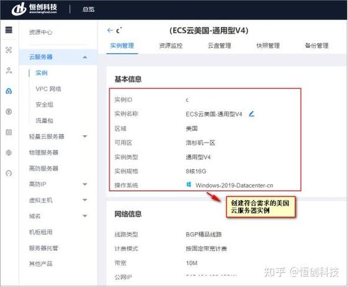Switch to the 快照管理 tab
Screen dimensions: 348x287
268,46
